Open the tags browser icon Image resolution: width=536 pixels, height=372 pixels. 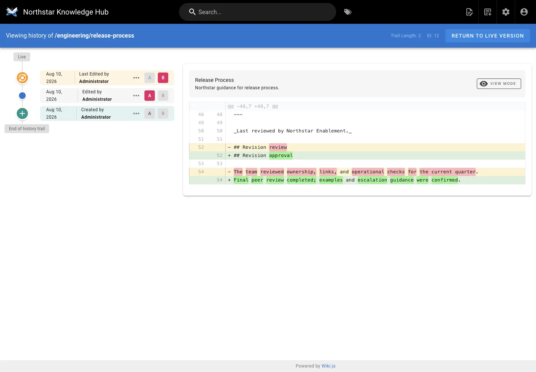tap(348, 12)
